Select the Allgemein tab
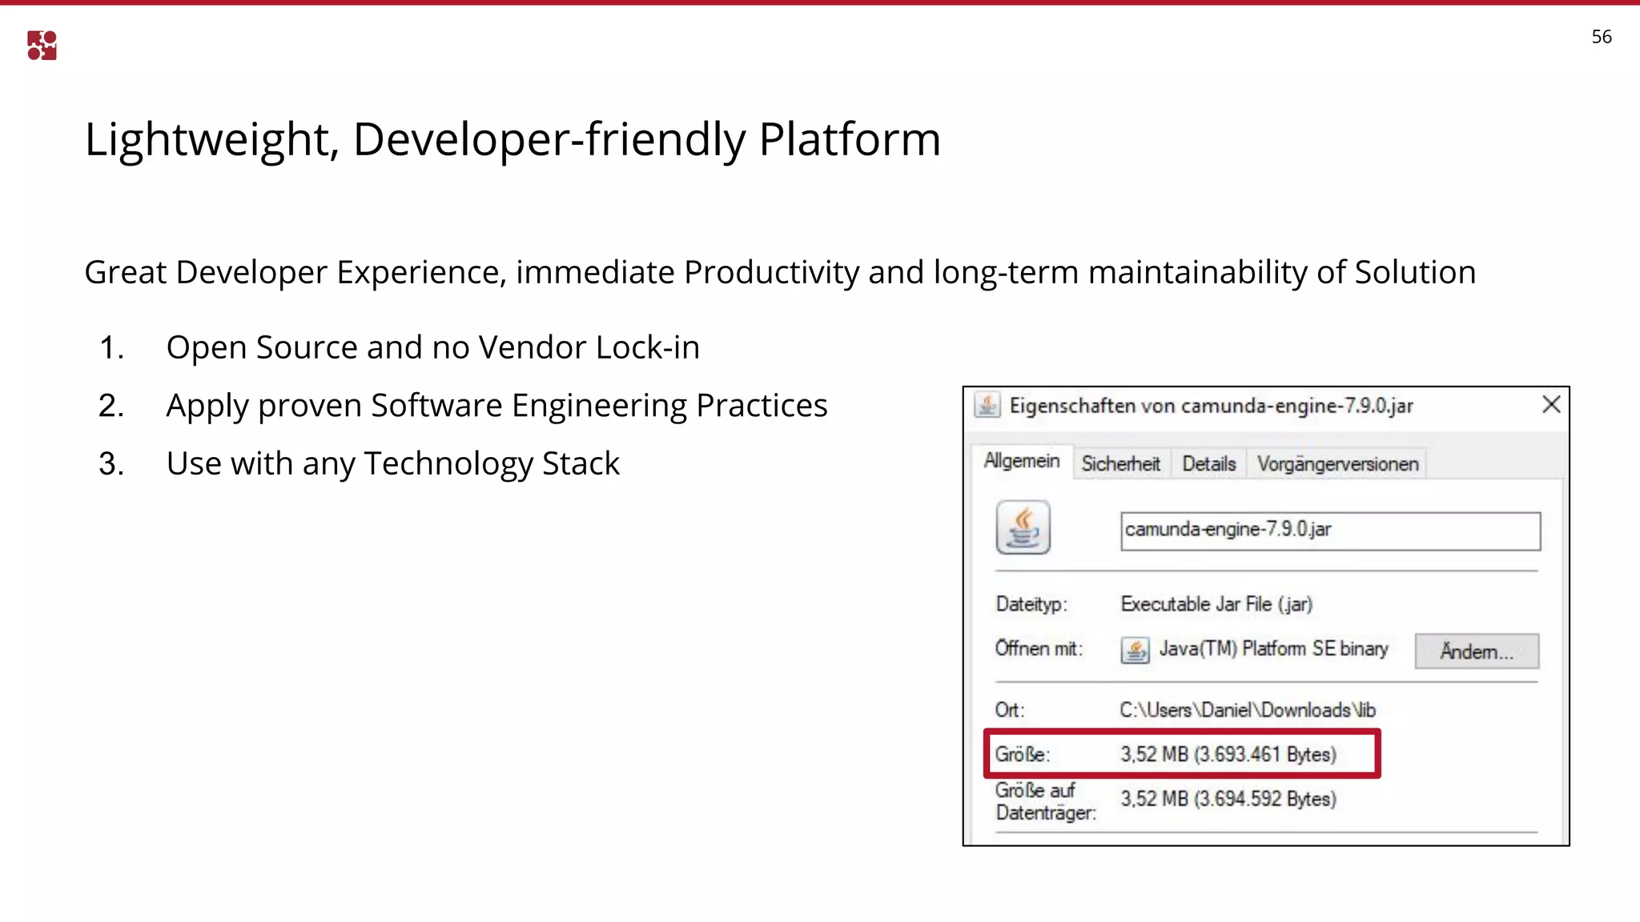1640x922 pixels. [1021, 461]
